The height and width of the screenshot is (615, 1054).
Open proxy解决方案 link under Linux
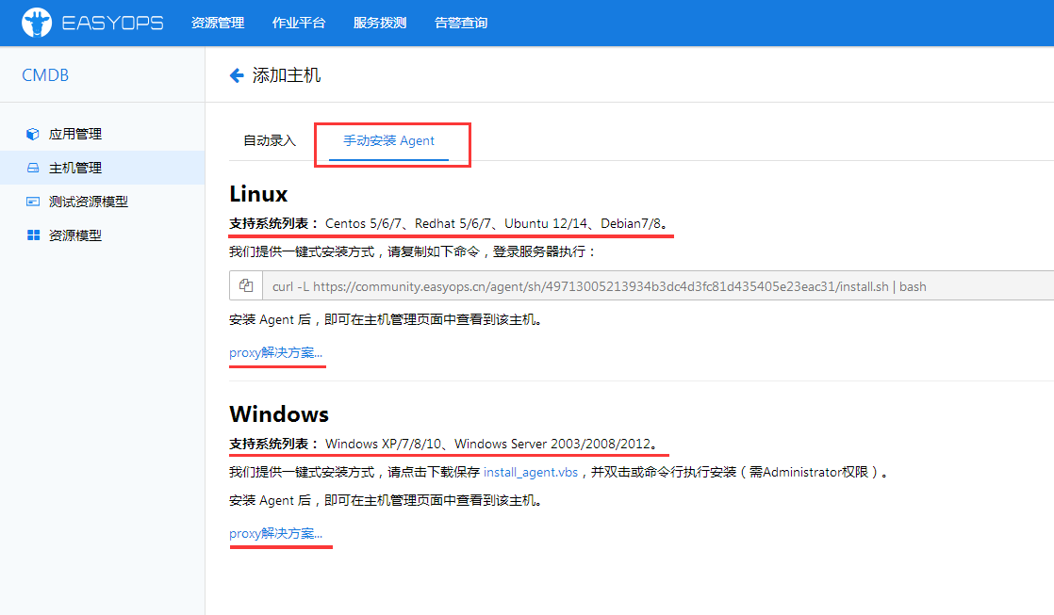[275, 352]
